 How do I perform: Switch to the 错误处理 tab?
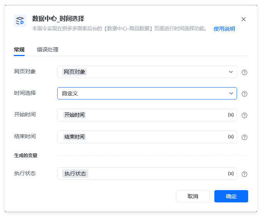(x=48, y=50)
